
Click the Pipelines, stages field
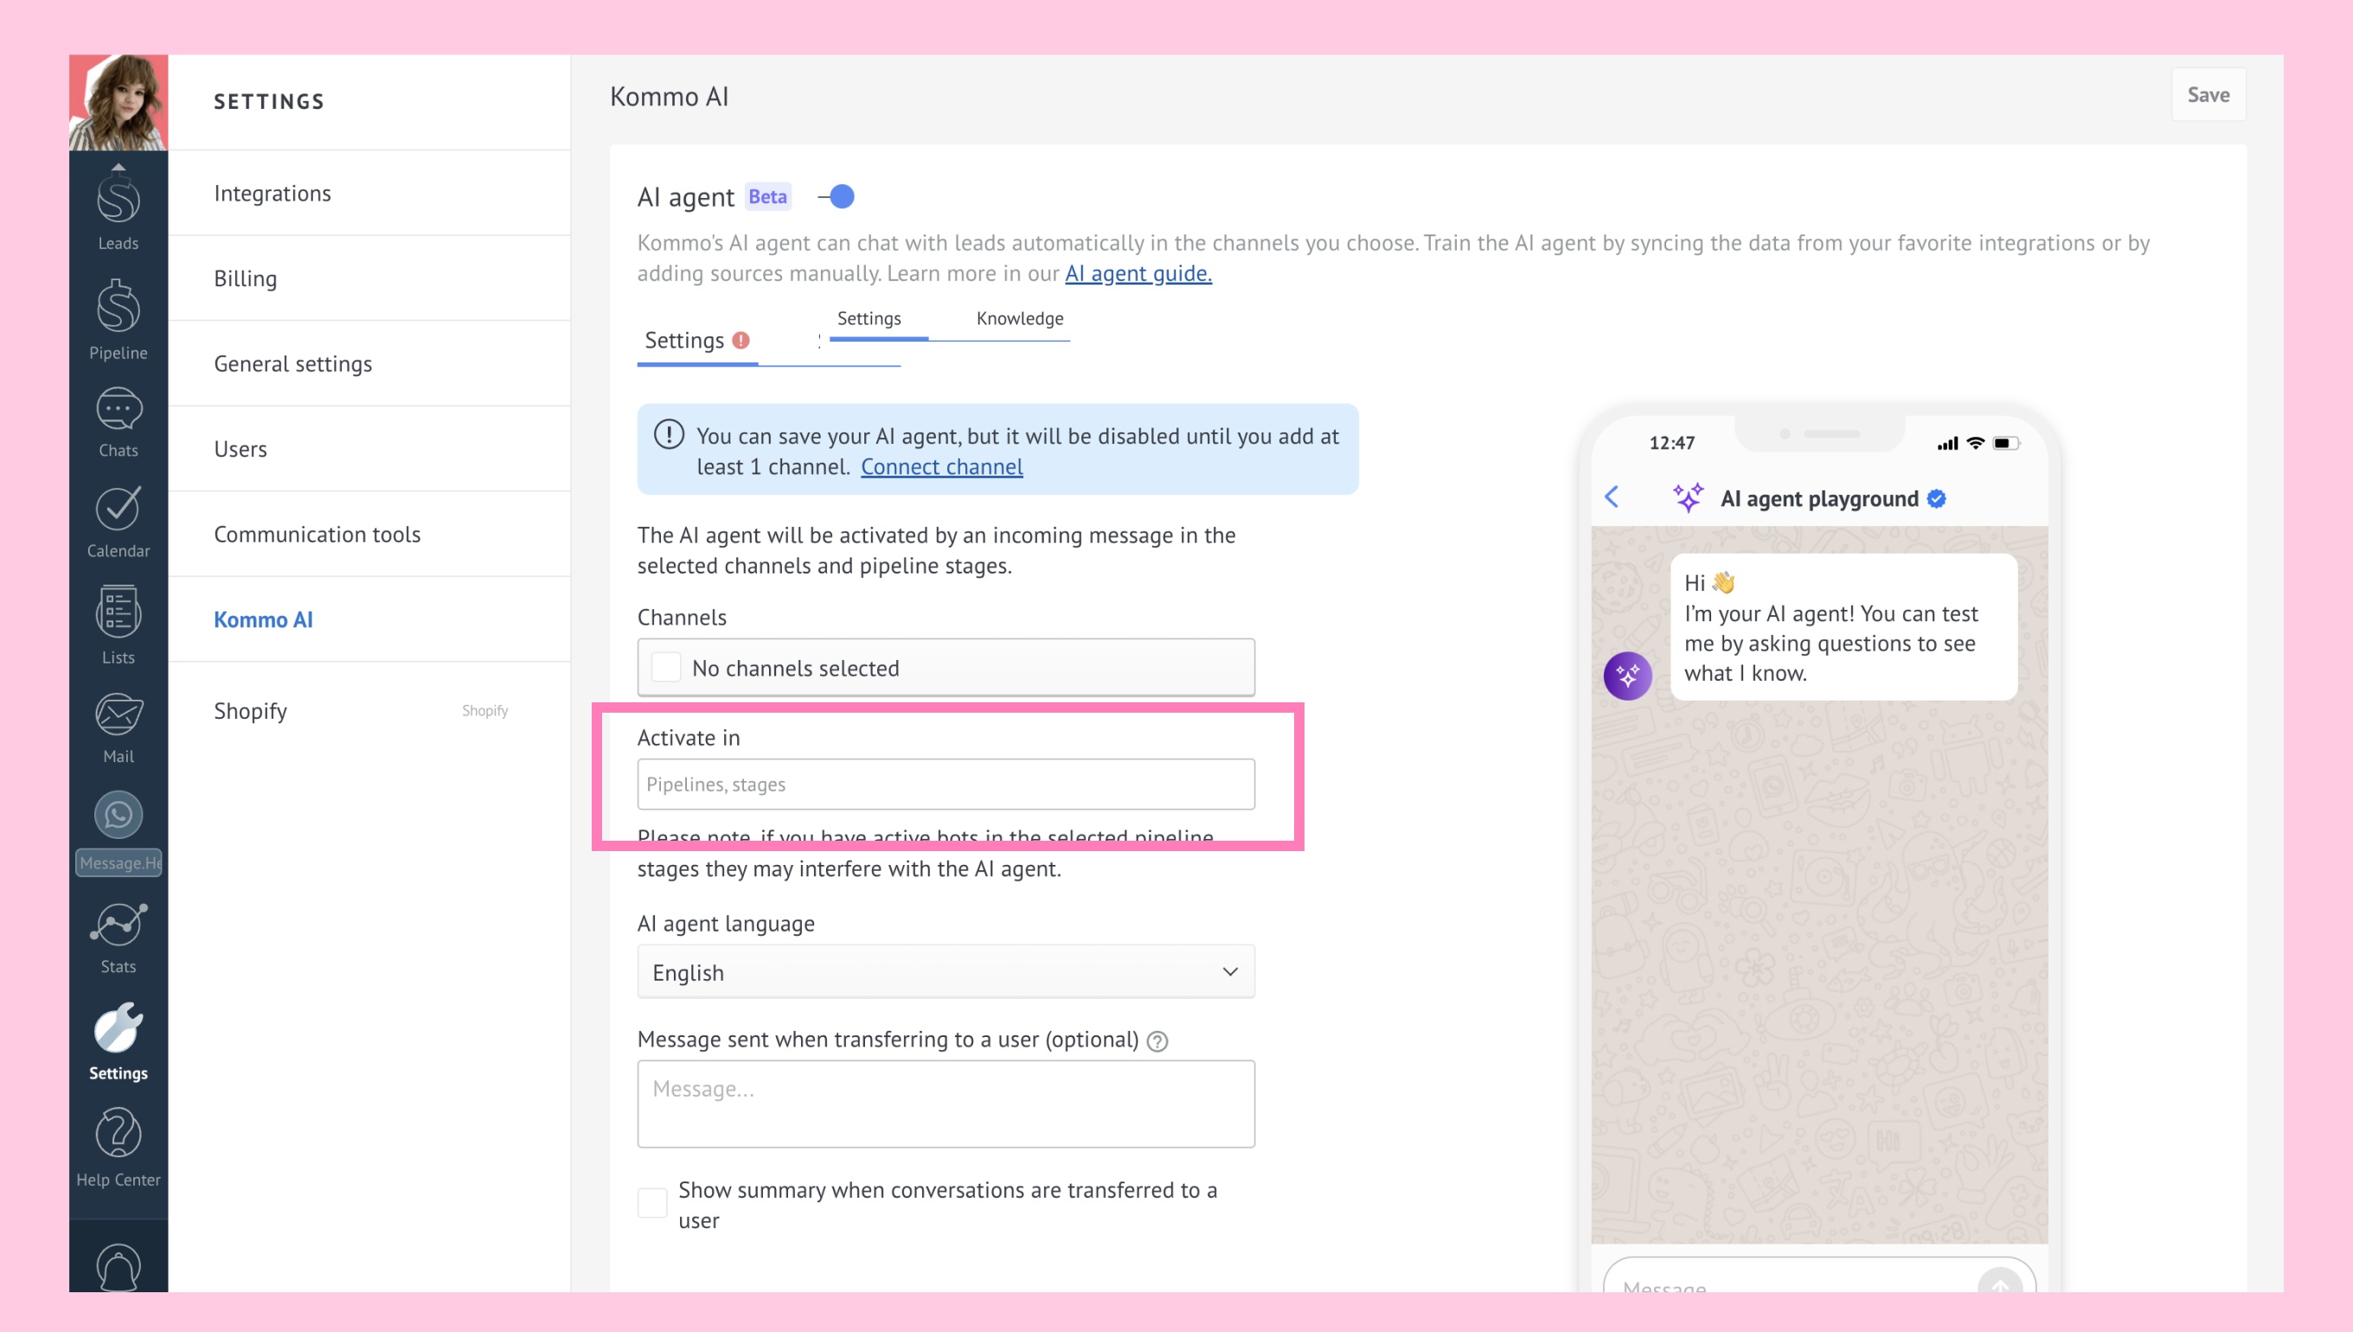pyautogui.click(x=946, y=784)
